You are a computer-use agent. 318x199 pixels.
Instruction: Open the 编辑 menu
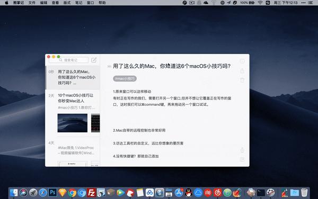tap(43, 3)
